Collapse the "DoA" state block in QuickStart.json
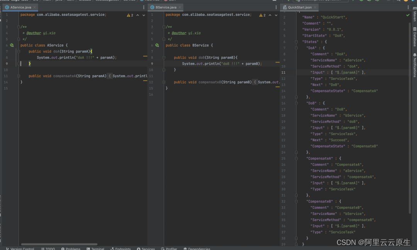The height and width of the screenshot is (250, 417). [296, 48]
